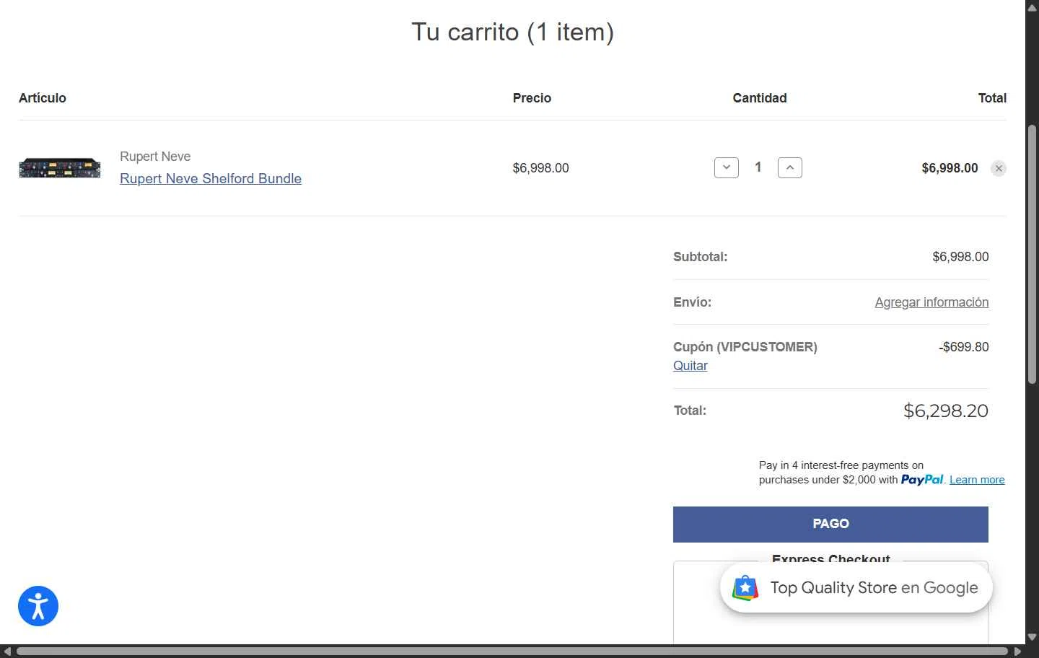Click the grand total $6,298.20
The image size is (1039, 658).
pos(946,411)
